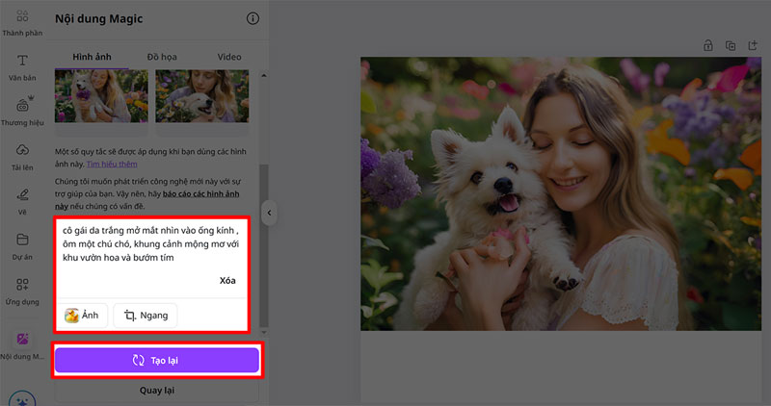The height and width of the screenshot is (406, 771).
Task: Open the Ứng dụng apps panel
Action: [x=21, y=290]
